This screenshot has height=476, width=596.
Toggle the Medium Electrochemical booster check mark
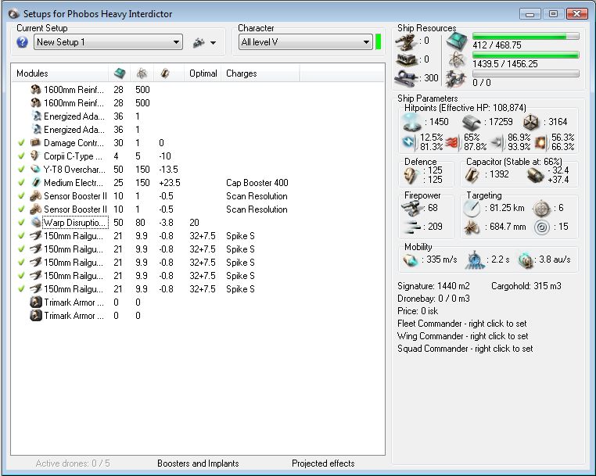[21, 183]
